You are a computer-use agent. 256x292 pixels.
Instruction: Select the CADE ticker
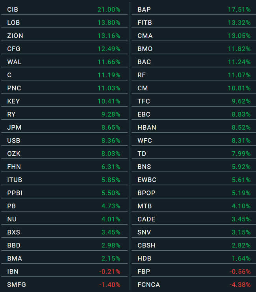pos(146,219)
